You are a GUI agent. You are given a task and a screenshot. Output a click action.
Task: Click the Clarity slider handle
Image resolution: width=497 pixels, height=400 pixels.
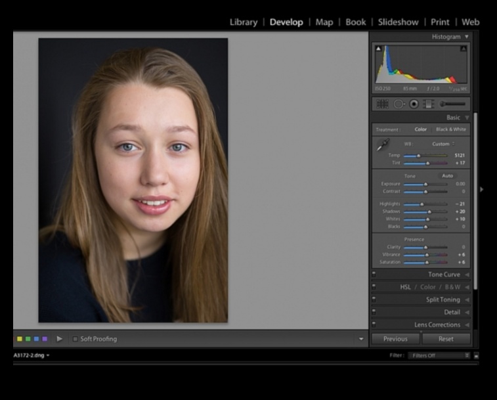(425, 248)
